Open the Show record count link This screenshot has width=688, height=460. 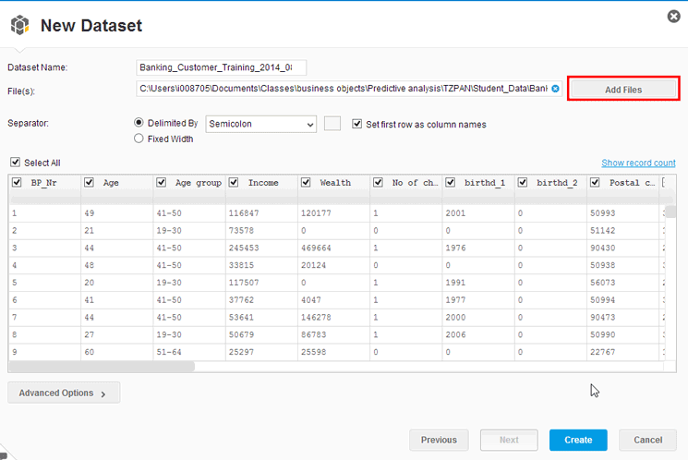pyautogui.click(x=638, y=163)
